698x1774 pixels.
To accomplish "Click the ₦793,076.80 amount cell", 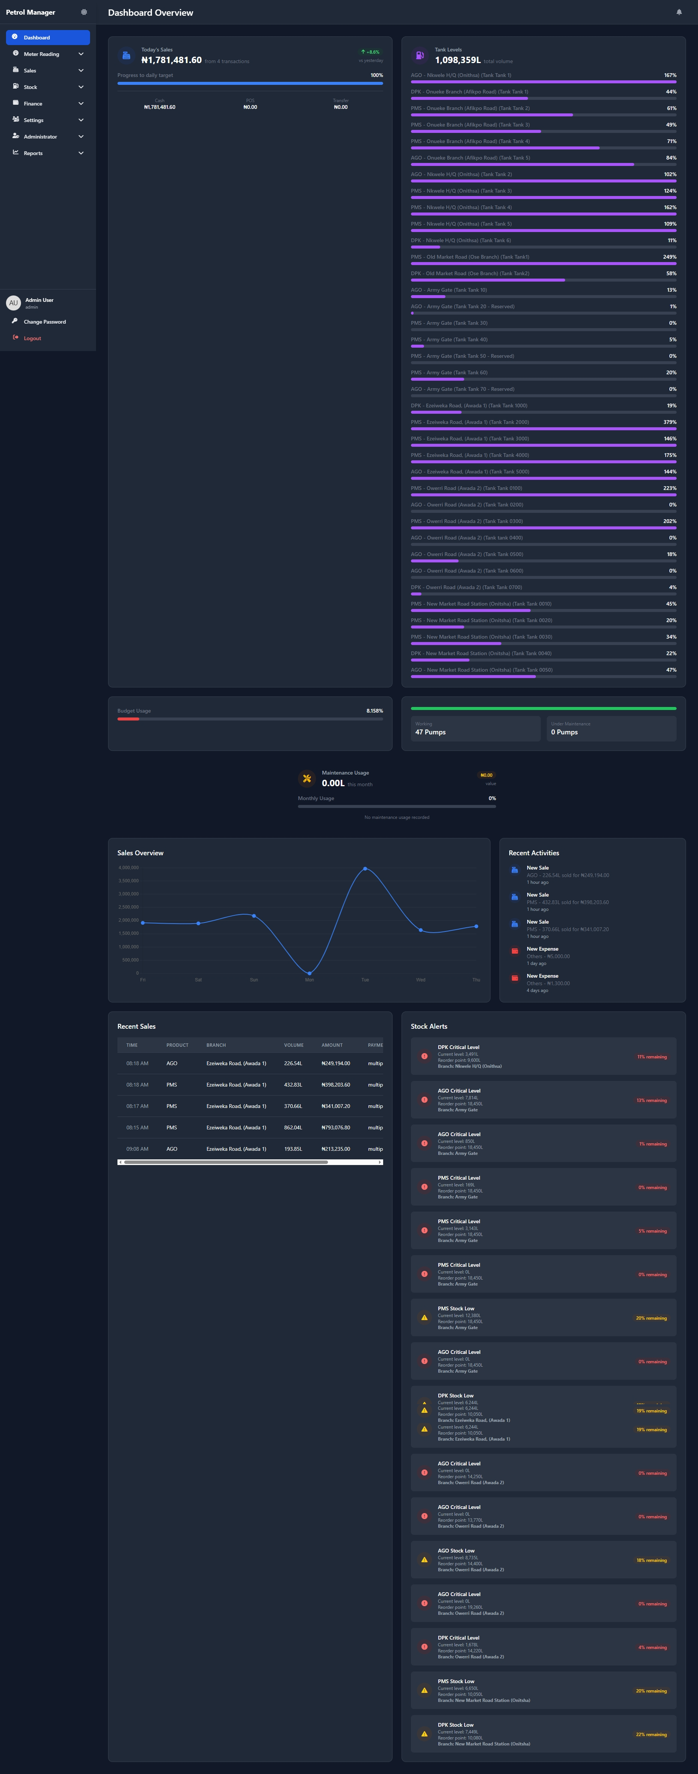I will 336,1127.
